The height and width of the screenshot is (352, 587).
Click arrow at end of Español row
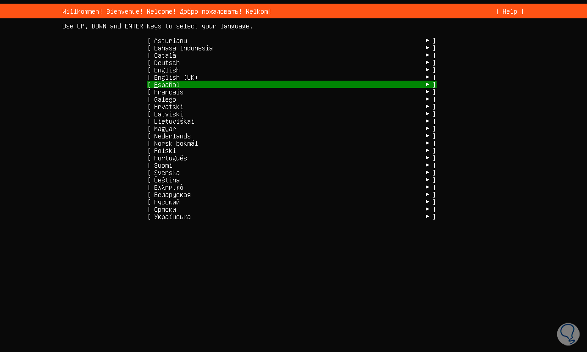[x=427, y=84]
